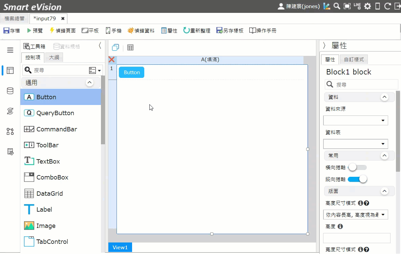Viewport: 401px width, 254px height.
Task: Collapse the 版面 property section
Action: coord(384,191)
